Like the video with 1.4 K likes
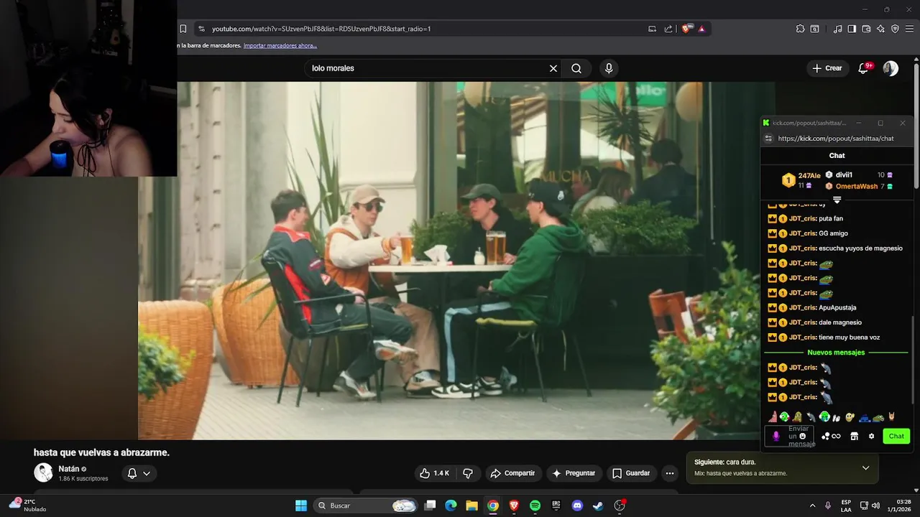 (434, 473)
